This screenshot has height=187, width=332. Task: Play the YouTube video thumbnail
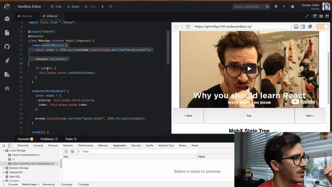pyautogui.click(x=249, y=69)
